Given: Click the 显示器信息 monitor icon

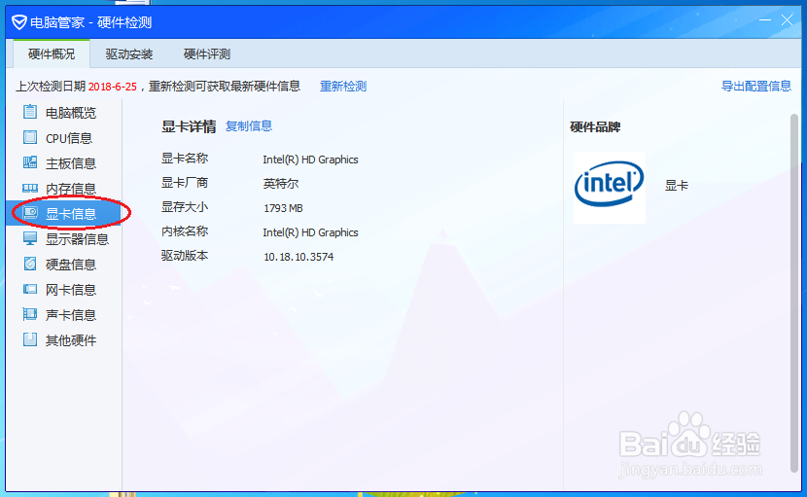Looking at the screenshot, I should click(30, 238).
